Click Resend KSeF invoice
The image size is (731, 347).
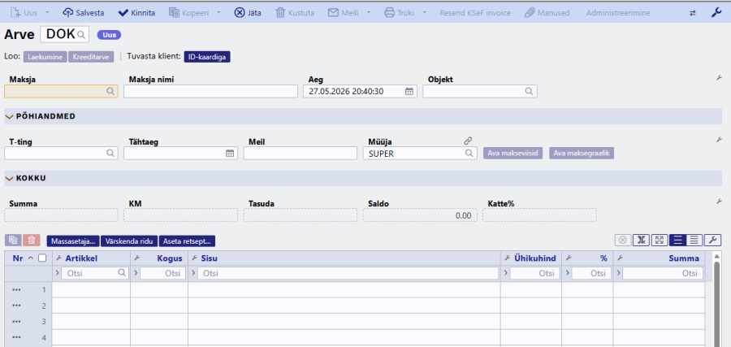tap(475, 12)
